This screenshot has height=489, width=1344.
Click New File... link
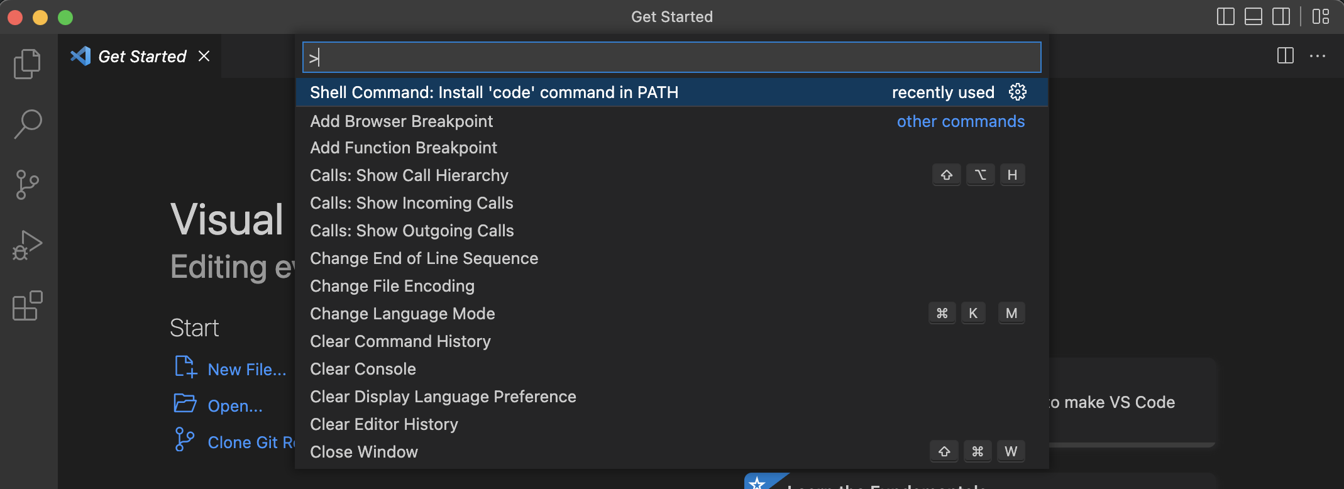click(x=247, y=370)
